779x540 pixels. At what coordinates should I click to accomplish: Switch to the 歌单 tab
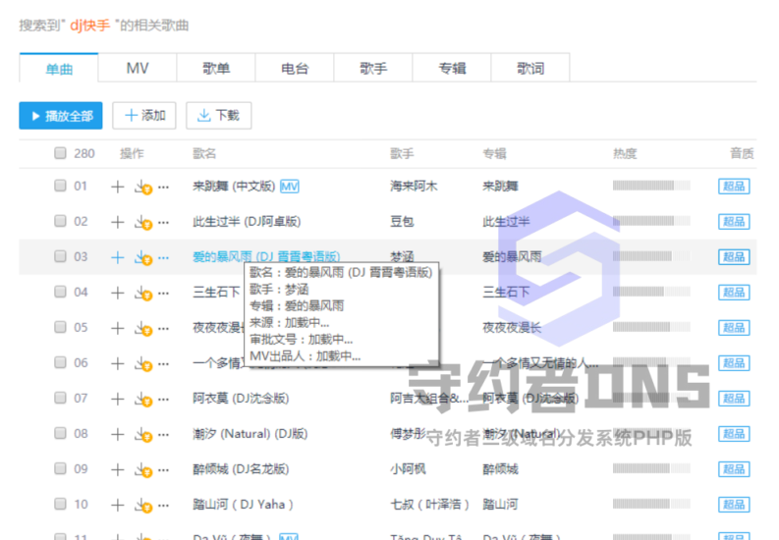(x=216, y=69)
